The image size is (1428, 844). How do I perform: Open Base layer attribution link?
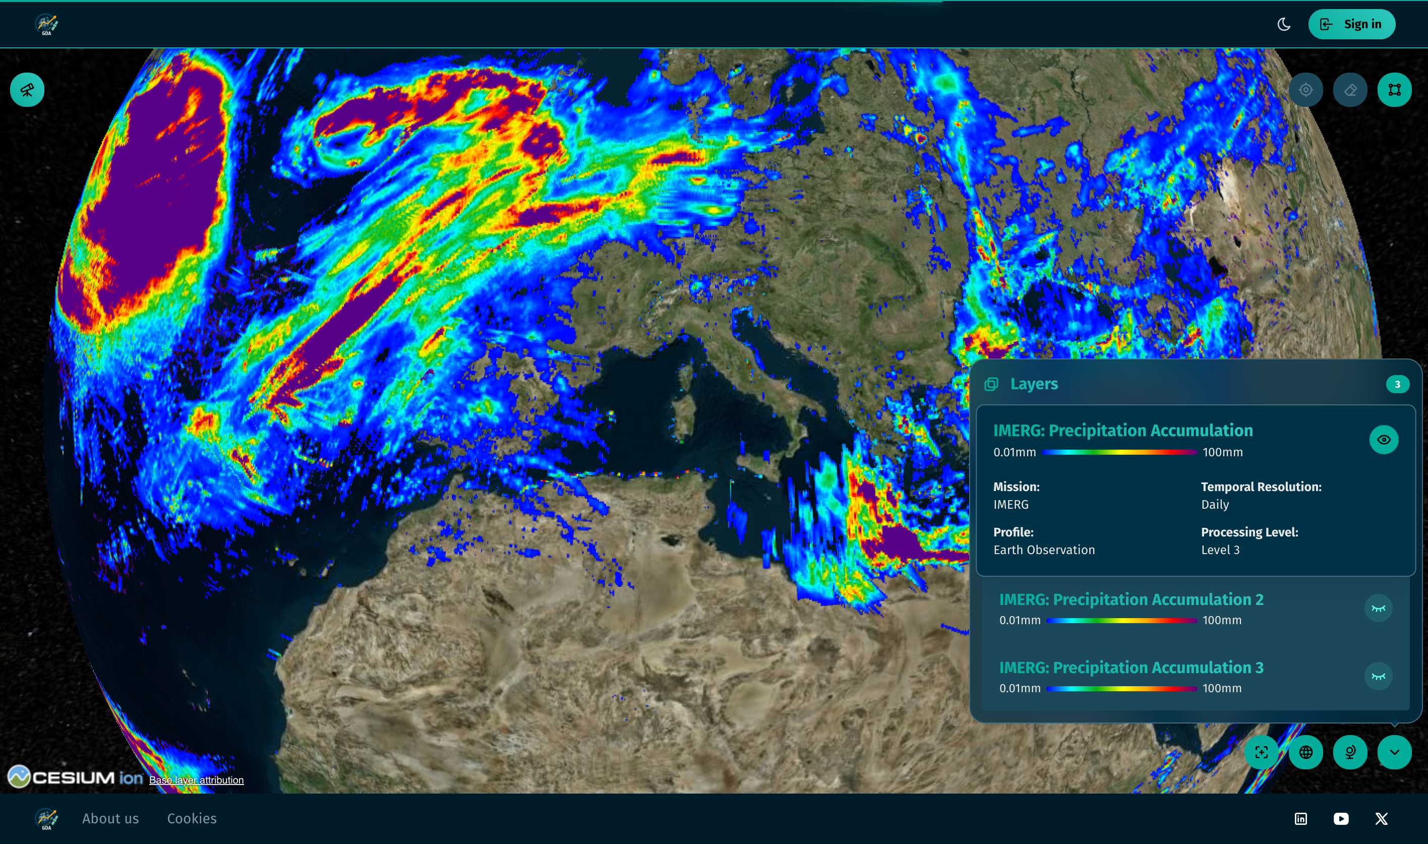tap(196, 780)
